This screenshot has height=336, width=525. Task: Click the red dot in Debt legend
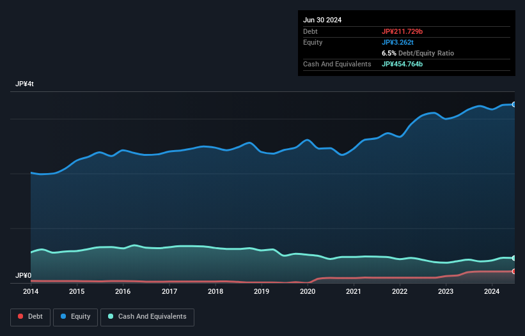pos(20,317)
